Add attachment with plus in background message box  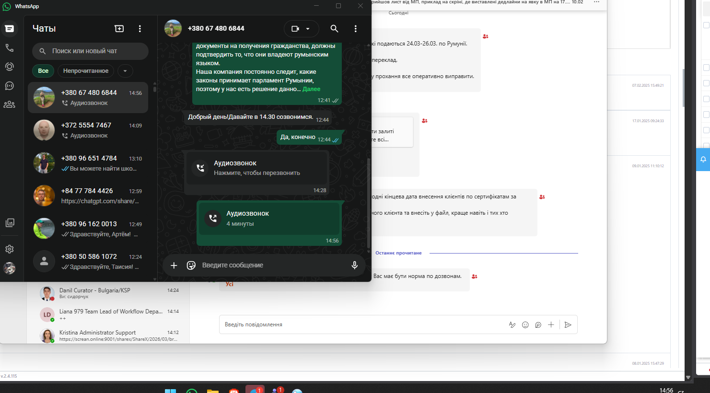[551, 325]
